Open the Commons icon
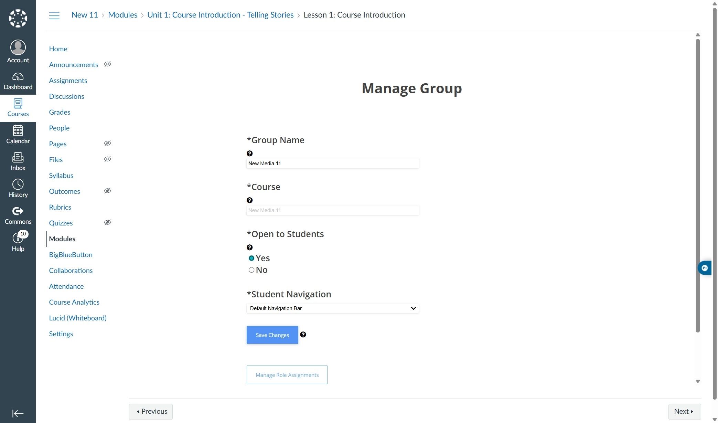This screenshot has width=718, height=423. click(18, 215)
